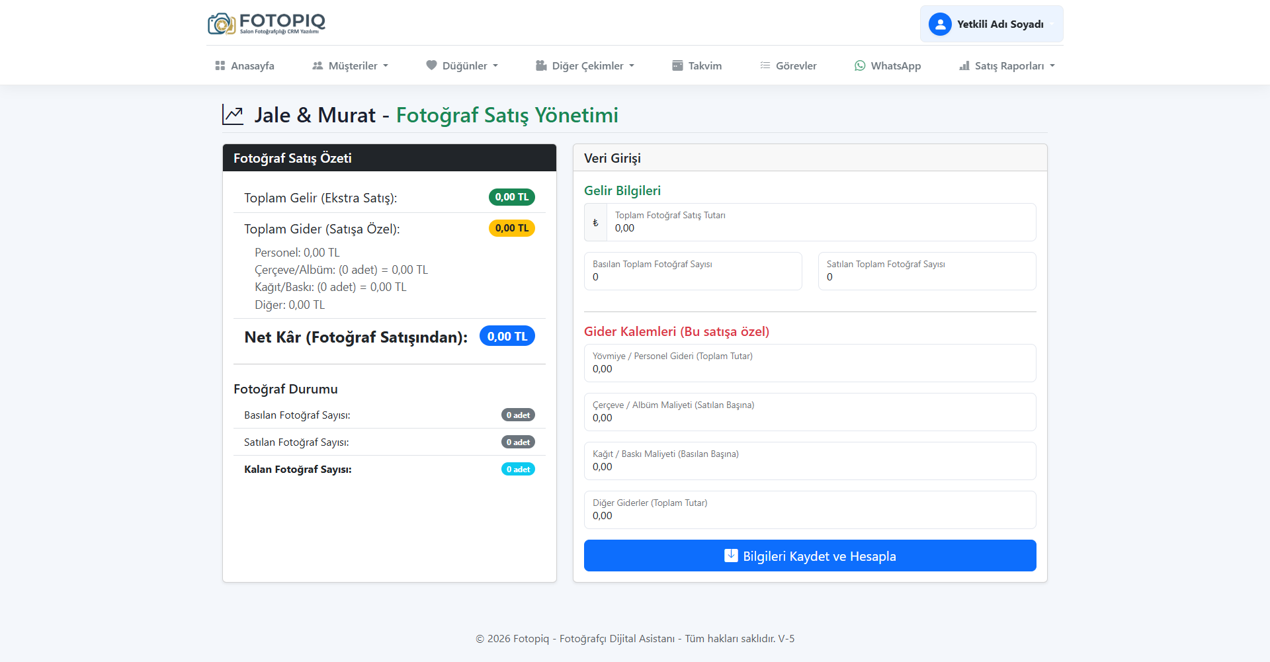Click the Görevler list icon

coord(765,65)
